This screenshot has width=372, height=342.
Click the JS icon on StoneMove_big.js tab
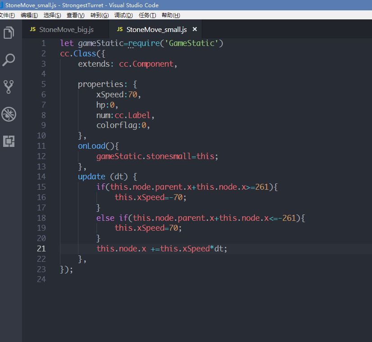[33, 29]
